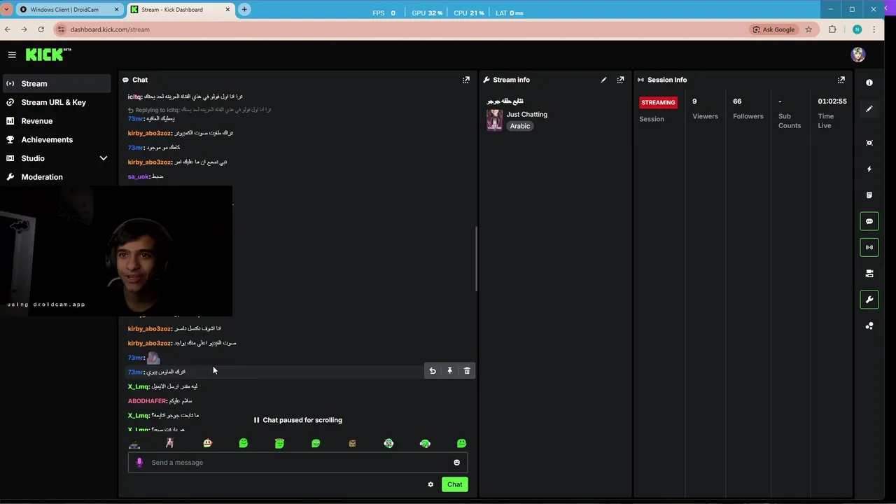
Task: Open a new browser tab
Action: coord(244,10)
